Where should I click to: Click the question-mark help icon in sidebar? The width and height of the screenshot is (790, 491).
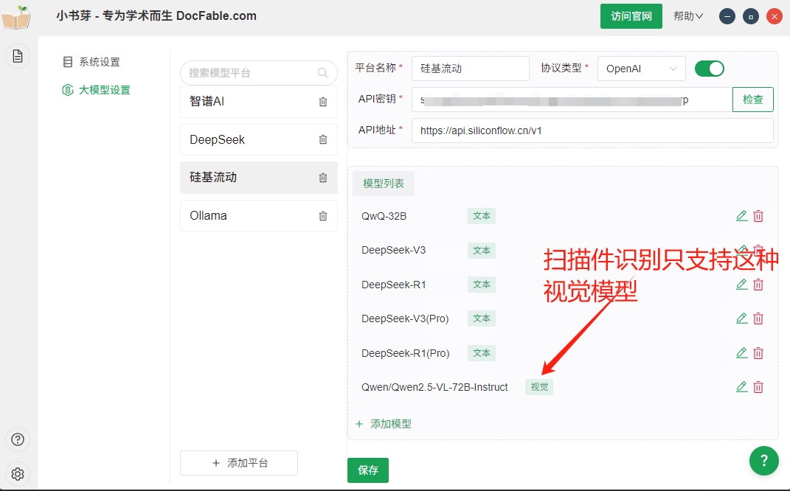coord(17,439)
